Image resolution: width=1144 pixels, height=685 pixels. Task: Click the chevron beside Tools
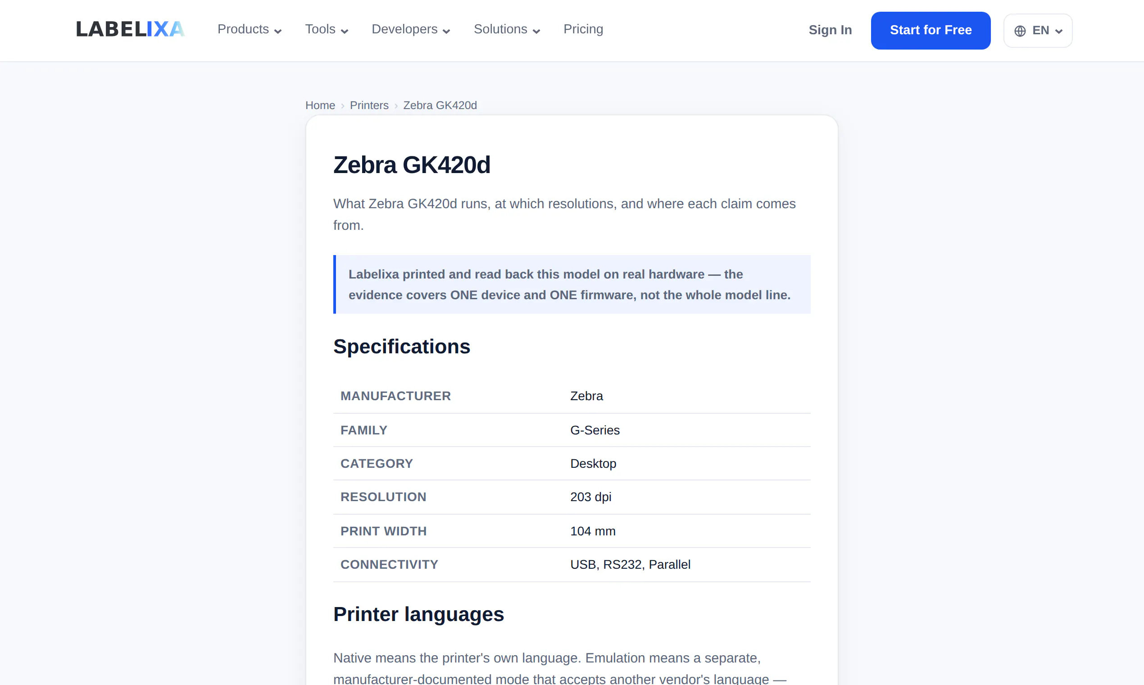coord(344,31)
